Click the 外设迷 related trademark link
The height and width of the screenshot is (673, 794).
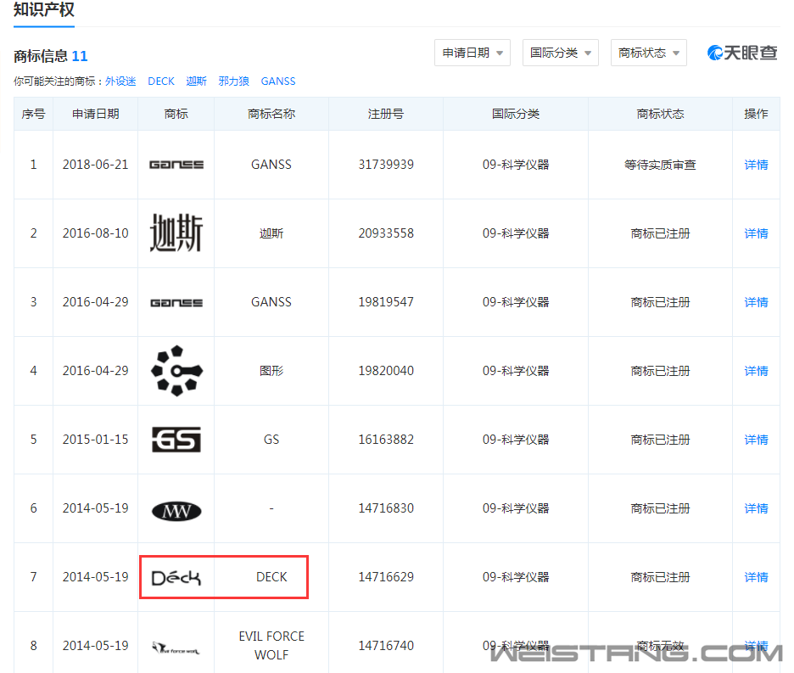(121, 81)
